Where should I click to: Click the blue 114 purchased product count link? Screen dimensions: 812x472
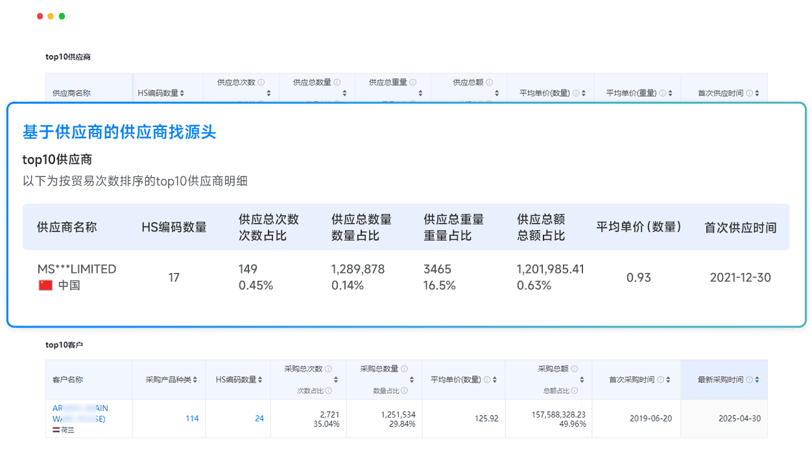(x=192, y=418)
